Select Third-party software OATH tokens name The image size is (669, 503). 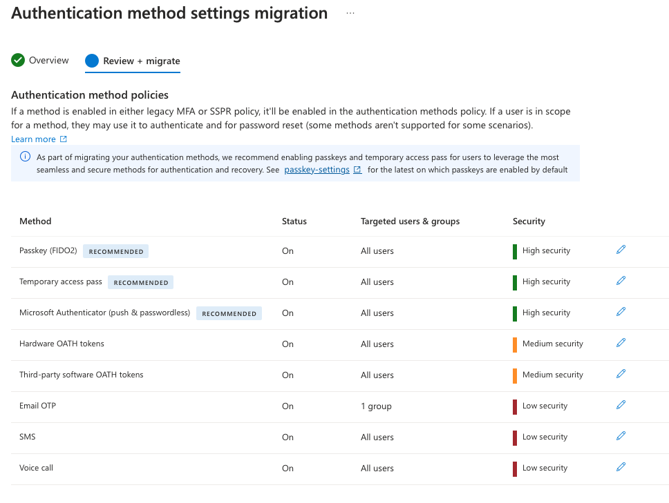(x=81, y=375)
